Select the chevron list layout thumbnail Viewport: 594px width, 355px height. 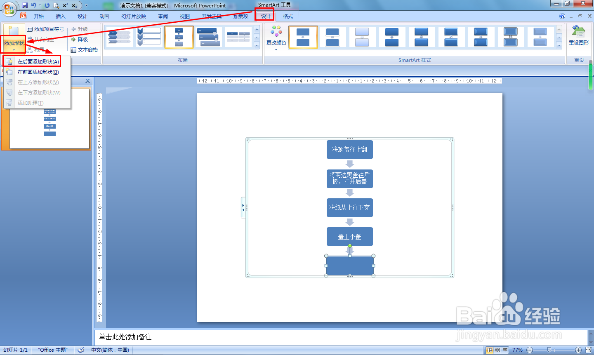tap(149, 37)
